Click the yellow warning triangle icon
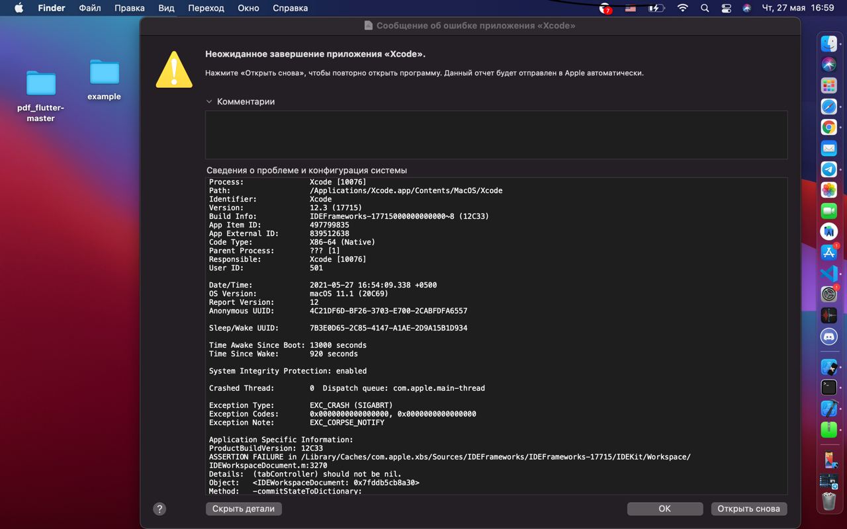 pyautogui.click(x=174, y=69)
